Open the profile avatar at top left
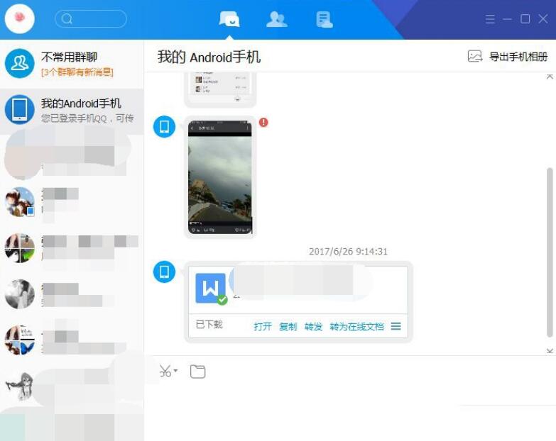 tap(19, 18)
